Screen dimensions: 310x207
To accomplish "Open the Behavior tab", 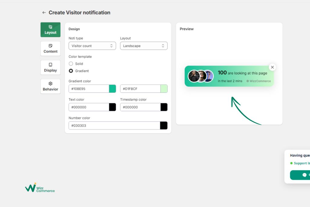I will 51,86.
